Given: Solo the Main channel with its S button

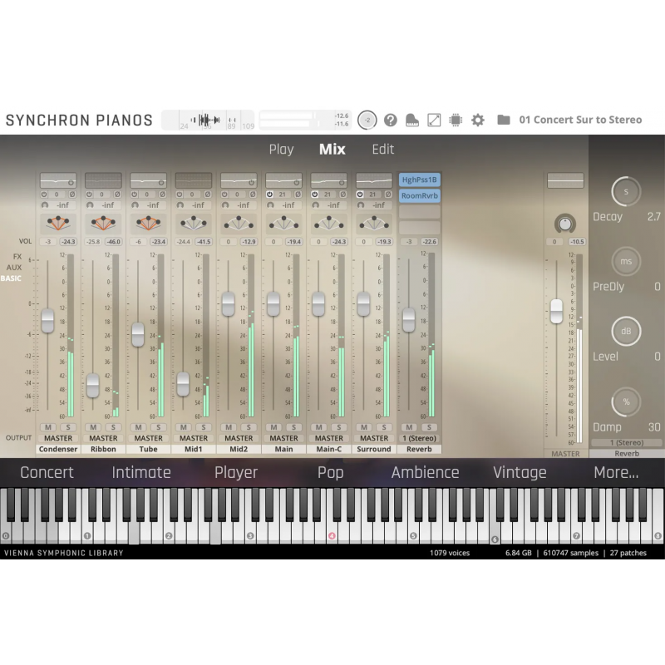Looking at the screenshot, I should tap(293, 426).
